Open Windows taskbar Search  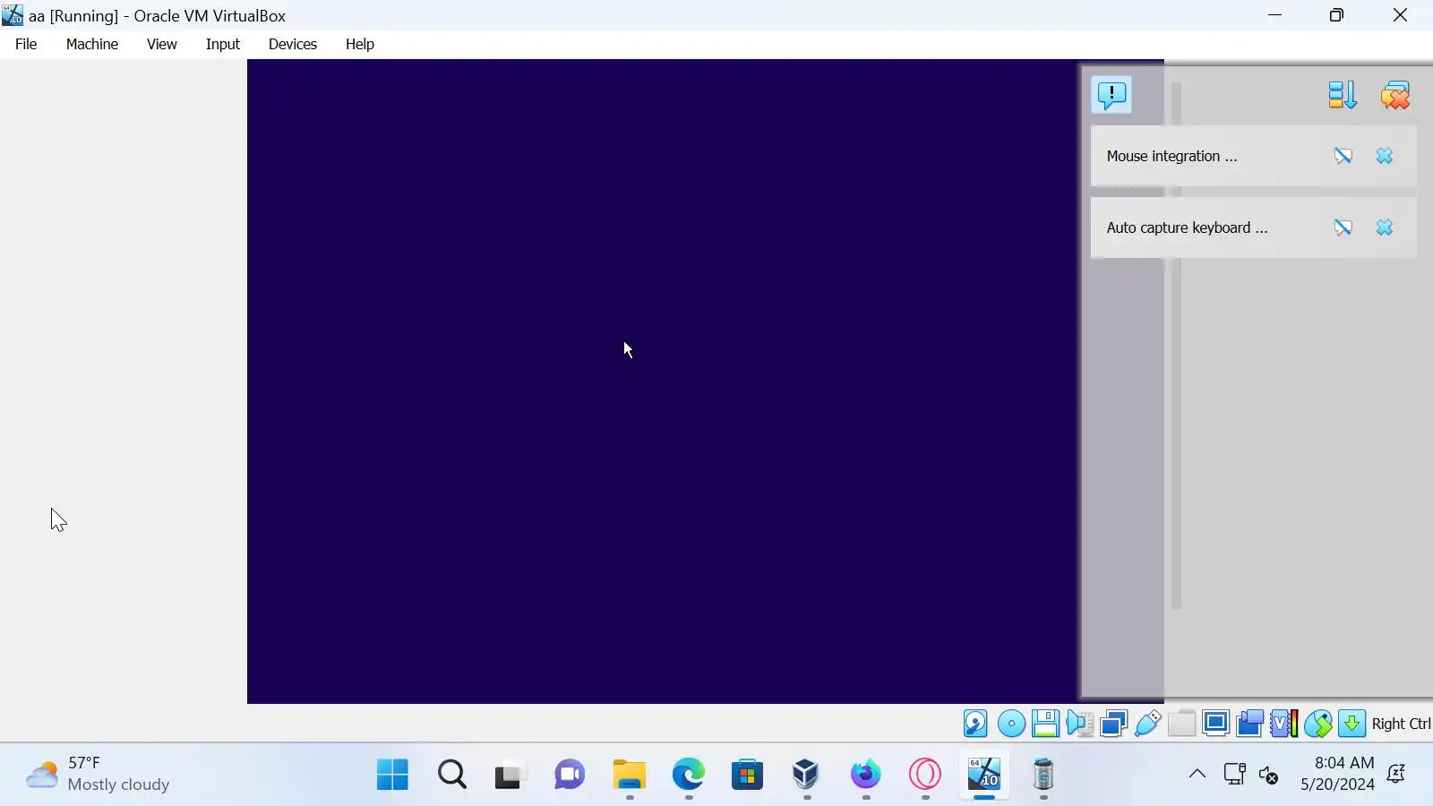tap(452, 775)
